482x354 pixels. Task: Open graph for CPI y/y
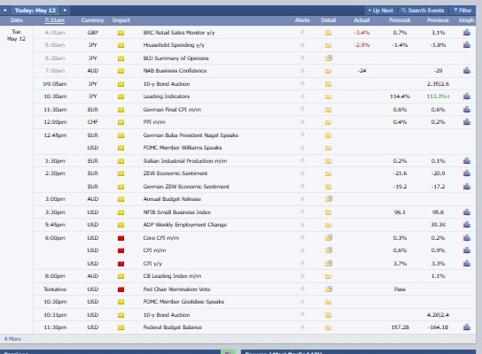coord(467,263)
